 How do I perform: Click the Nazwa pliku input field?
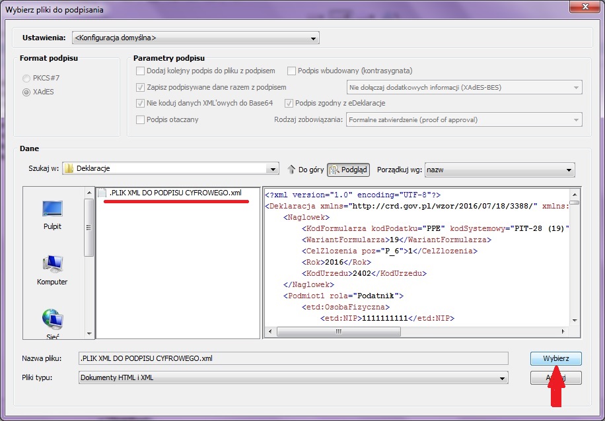[293, 358]
